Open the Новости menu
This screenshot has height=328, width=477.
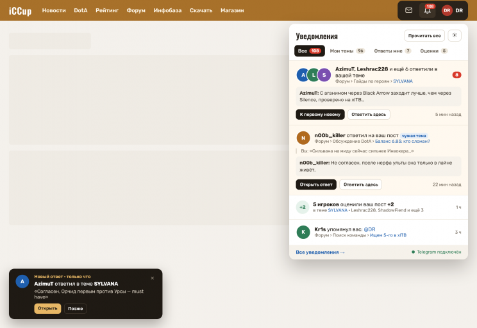point(54,10)
